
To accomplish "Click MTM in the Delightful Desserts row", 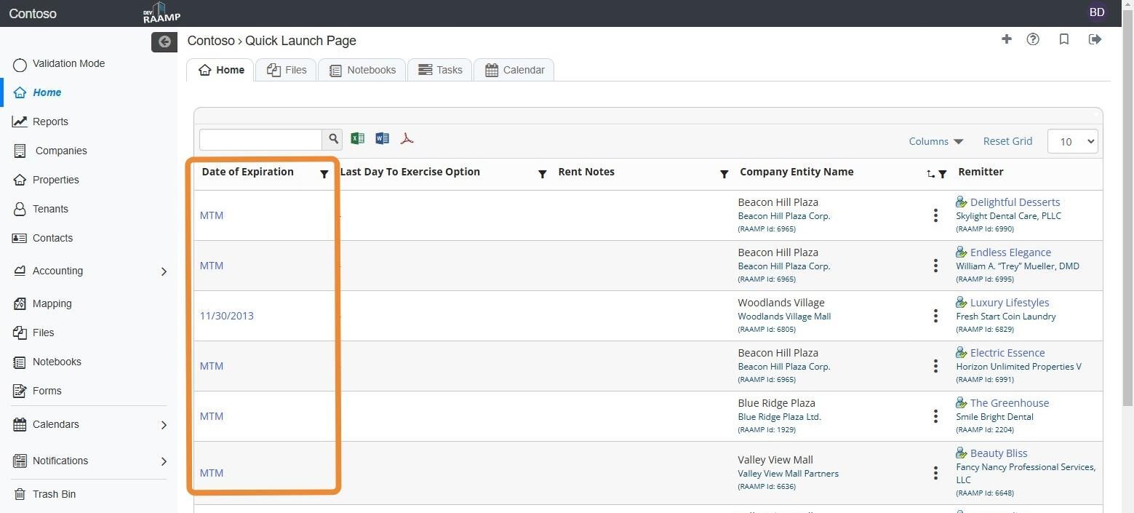I will pos(212,215).
